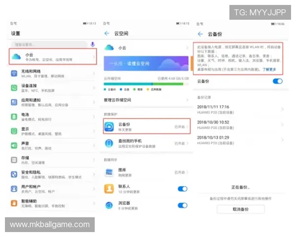296x237 pixels.
Task: Expand backup record 2018/10/13 01:29 chevron
Action: coord(282,140)
